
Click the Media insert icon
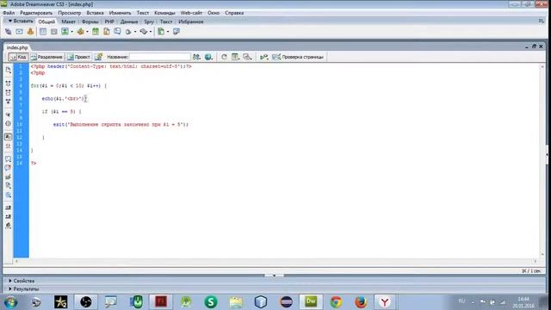tap(80, 32)
